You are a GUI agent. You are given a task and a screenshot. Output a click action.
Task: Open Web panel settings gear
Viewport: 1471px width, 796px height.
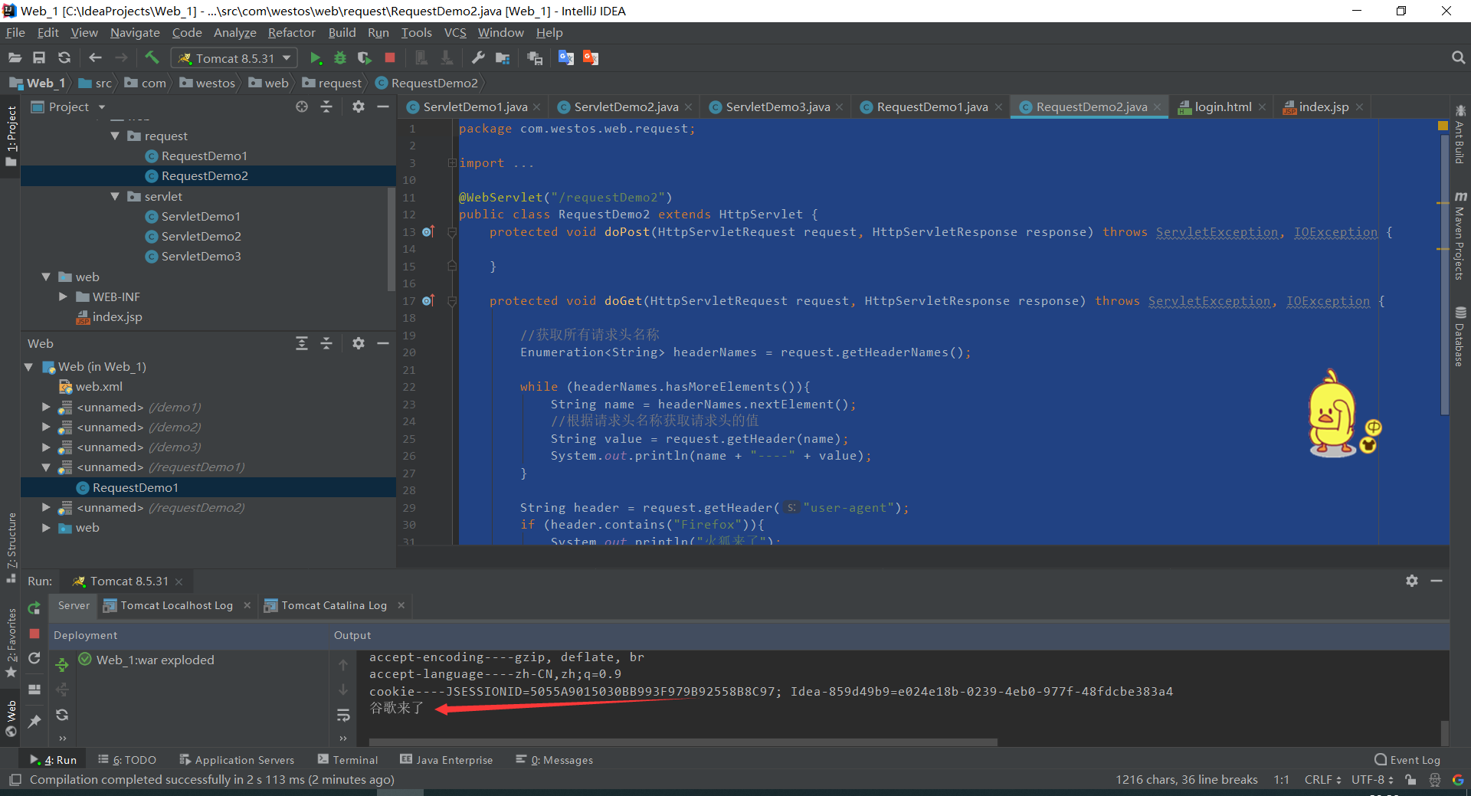359,343
